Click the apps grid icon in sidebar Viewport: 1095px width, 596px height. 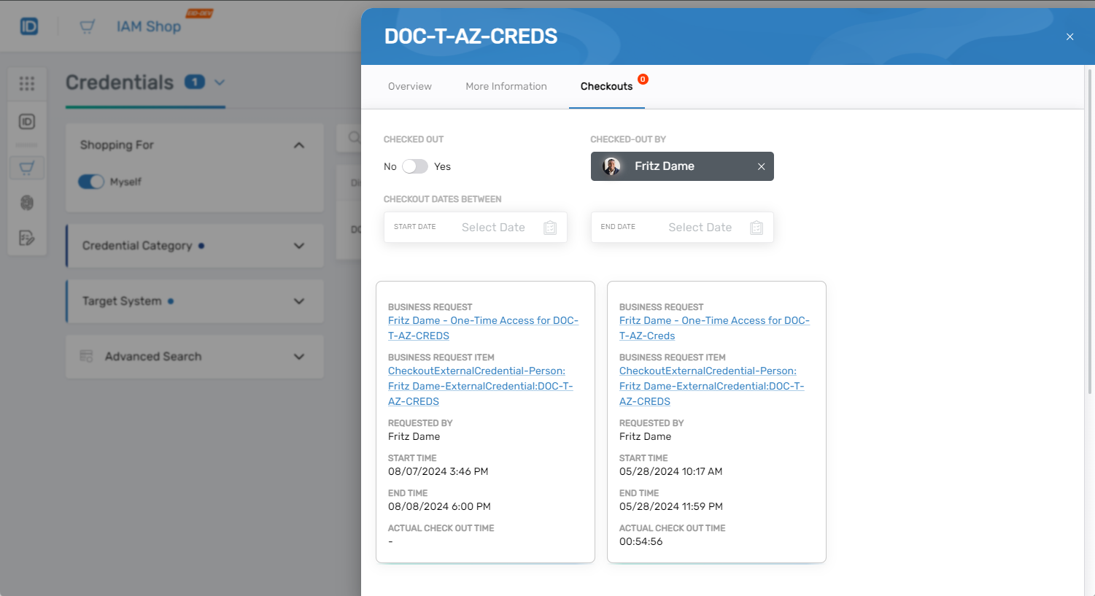(x=27, y=84)
